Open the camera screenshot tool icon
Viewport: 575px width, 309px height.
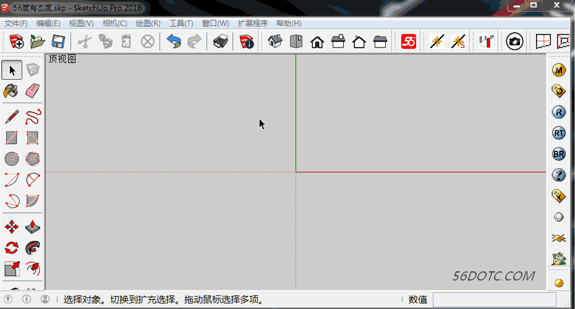514,41
